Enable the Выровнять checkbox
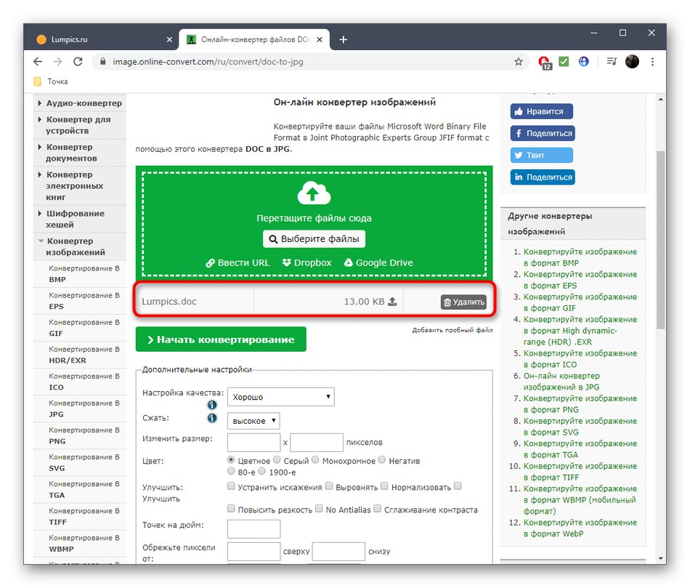This screenshot has width=690, height=588. point(328,486)
